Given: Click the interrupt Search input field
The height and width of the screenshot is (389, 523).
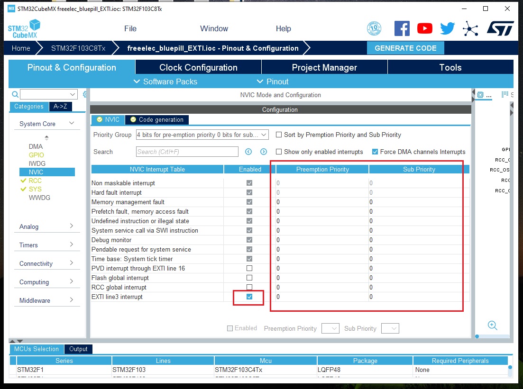Looking at the screenshot, I should tap(187, 152).
